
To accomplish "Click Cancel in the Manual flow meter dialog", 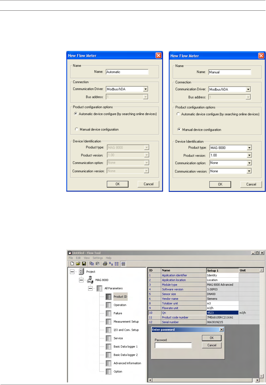I will click(251, 184).
